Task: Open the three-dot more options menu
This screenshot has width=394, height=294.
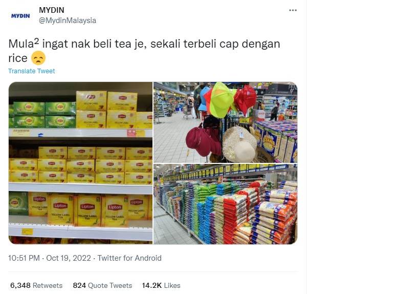Action: tap(293, 10)
